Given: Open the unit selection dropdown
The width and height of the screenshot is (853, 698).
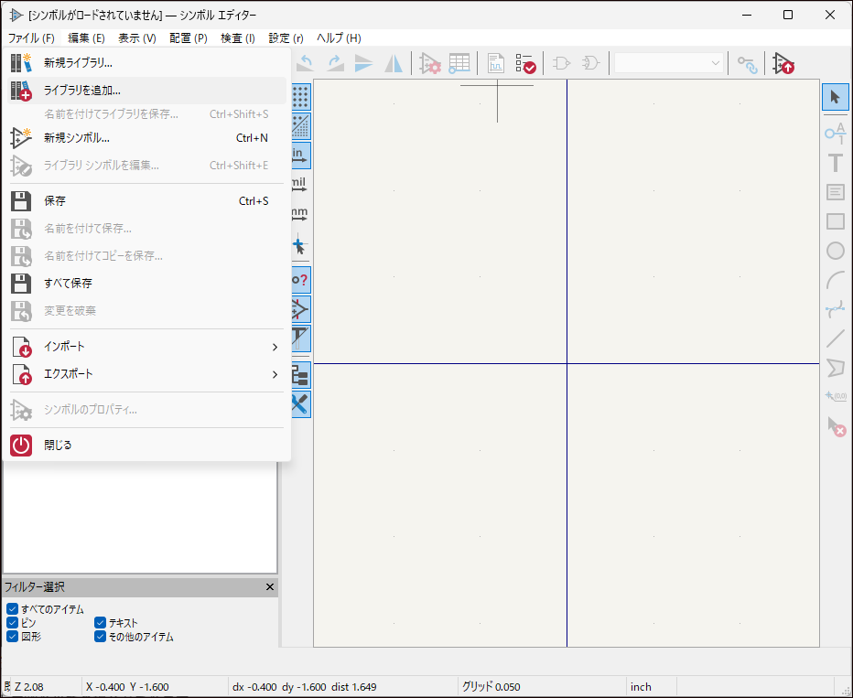Looking at the screenshot, I should (669, 63).
